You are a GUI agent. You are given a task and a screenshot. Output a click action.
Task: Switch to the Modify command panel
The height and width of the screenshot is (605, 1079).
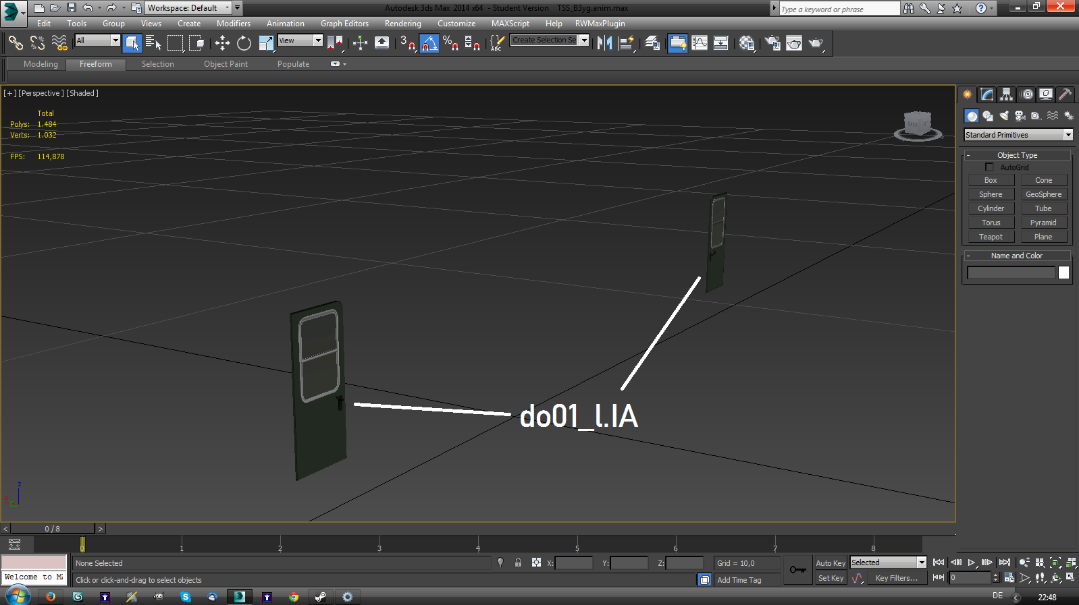coord(987,94)
